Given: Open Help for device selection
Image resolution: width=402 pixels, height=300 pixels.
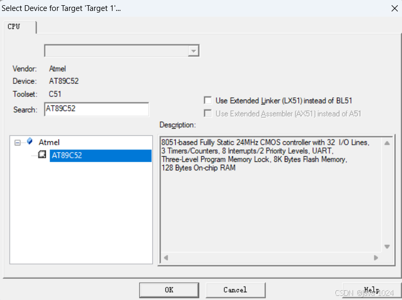Looking at the screenshot, I should click(x=372, y=290).
